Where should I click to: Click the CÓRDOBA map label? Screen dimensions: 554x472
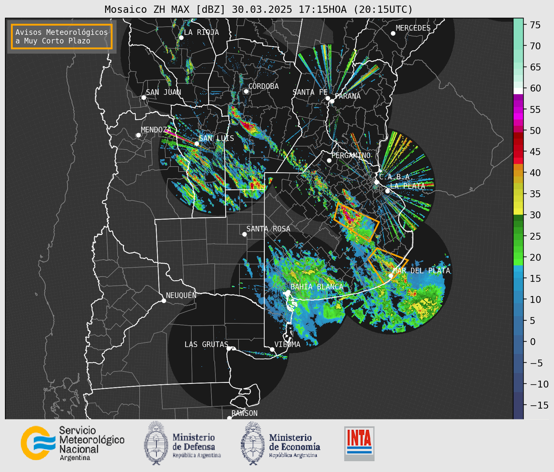point(263,86)
